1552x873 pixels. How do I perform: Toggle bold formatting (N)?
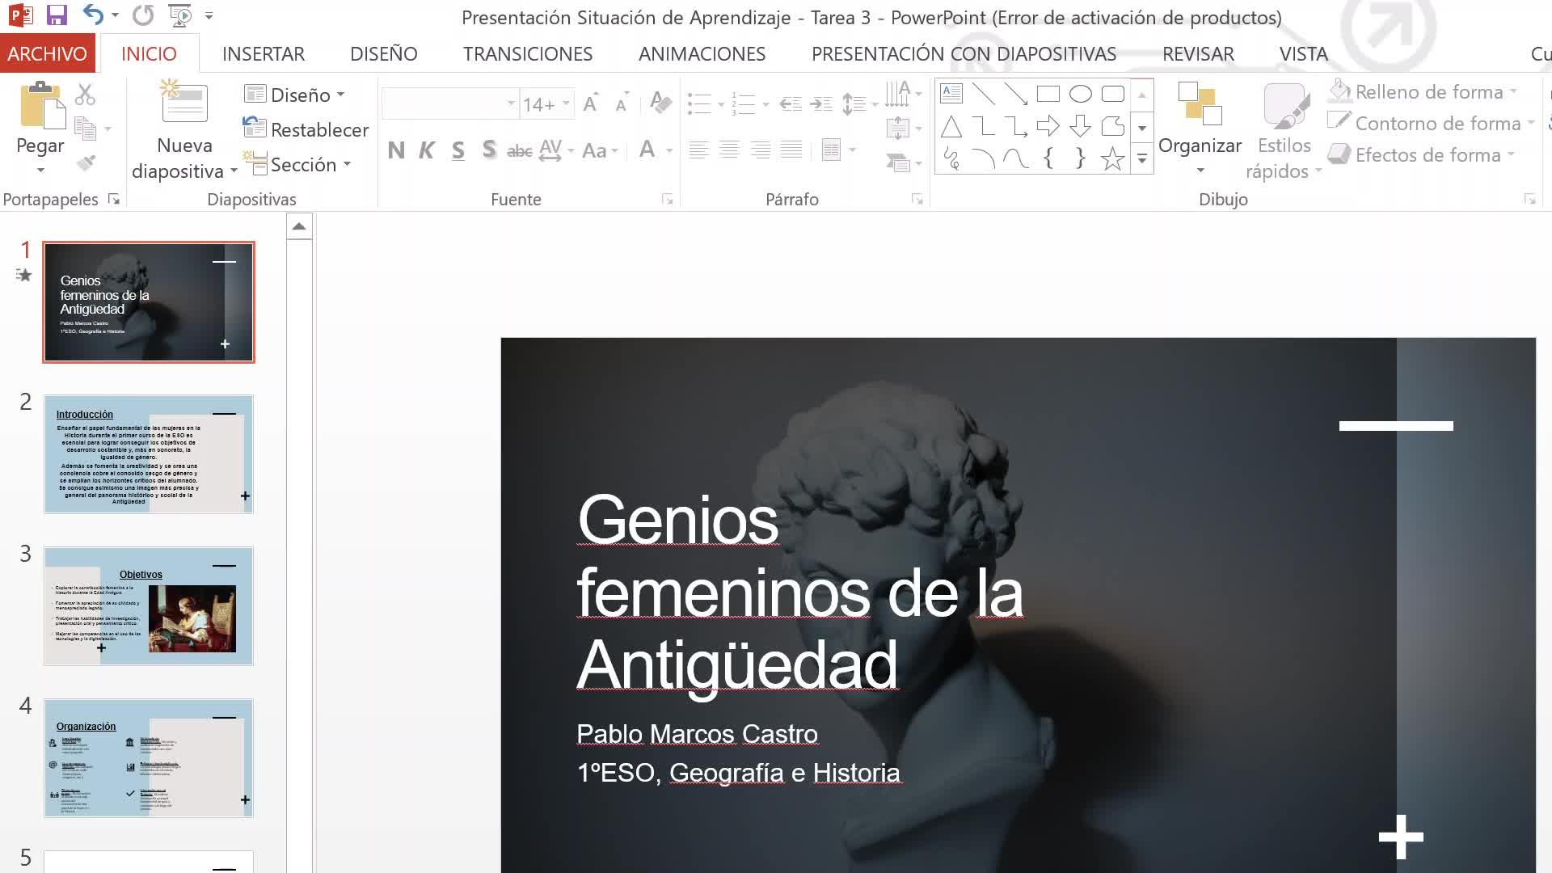(396, 150)
